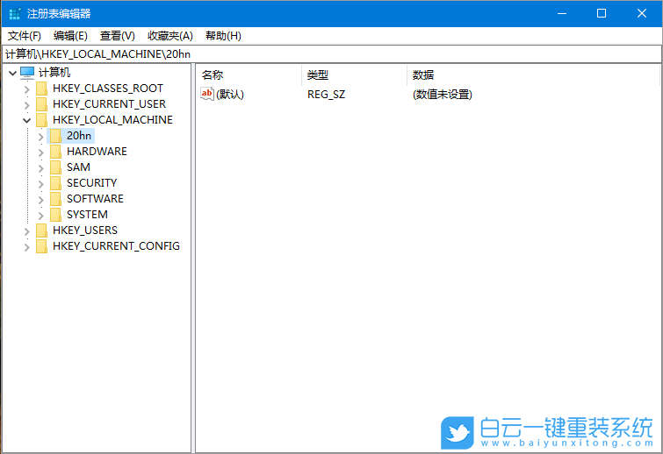Image resolution: width=663 pixels, height=454 pixels.
Task: Click the HKEY_CLASSES_ROOT folder icon
Action: (x=41, y=89)
